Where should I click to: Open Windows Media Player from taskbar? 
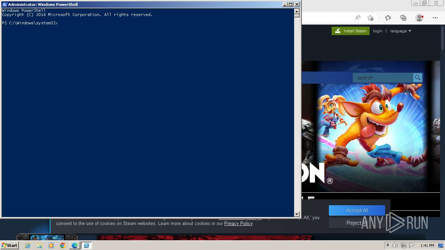click(51, 245)
